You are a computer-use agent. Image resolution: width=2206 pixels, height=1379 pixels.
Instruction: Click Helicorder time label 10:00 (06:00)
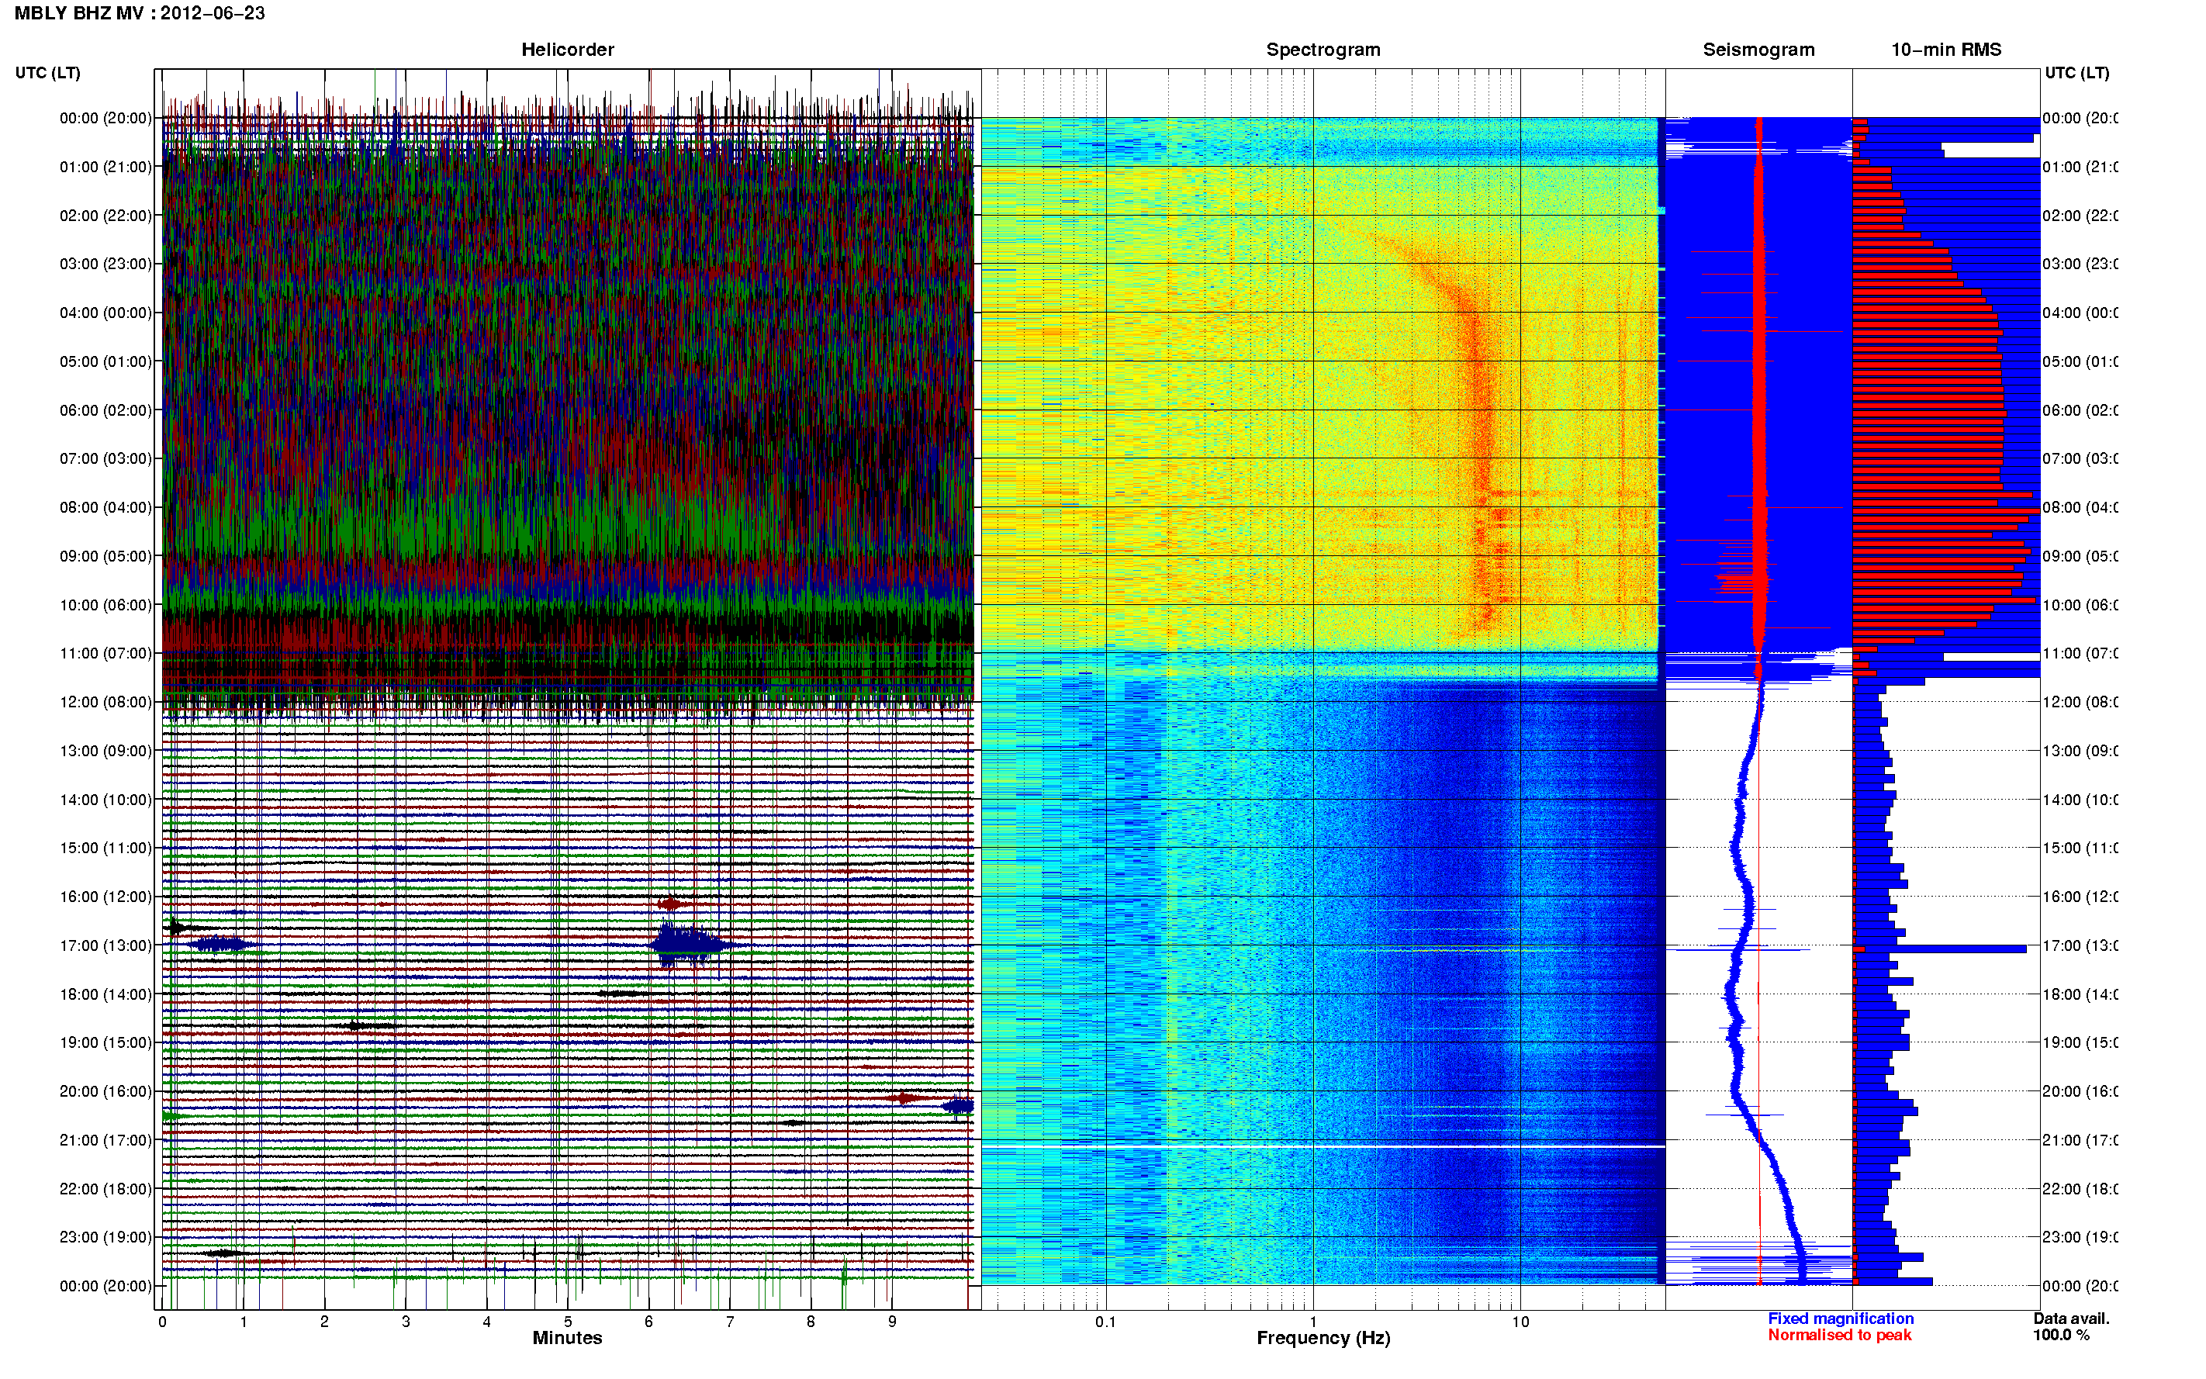pyautogui.click(x=105, y=605)
